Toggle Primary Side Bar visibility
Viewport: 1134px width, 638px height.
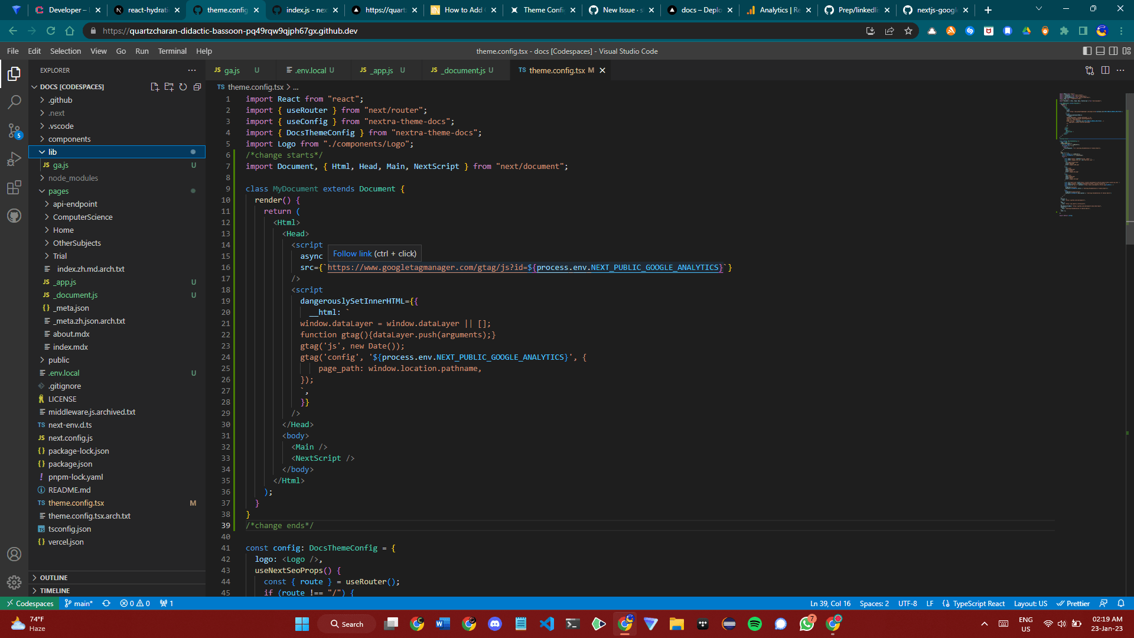coord(1087,51)
